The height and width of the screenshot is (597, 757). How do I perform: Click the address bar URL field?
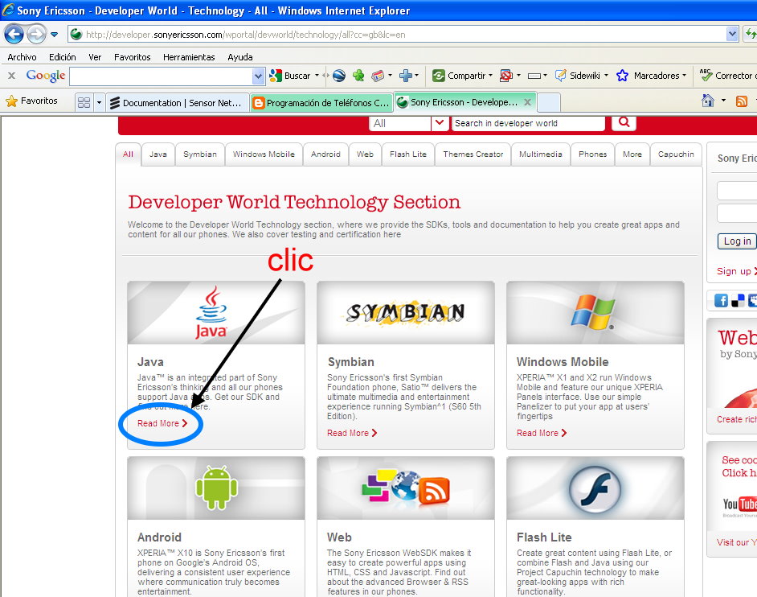pos(396,35)
